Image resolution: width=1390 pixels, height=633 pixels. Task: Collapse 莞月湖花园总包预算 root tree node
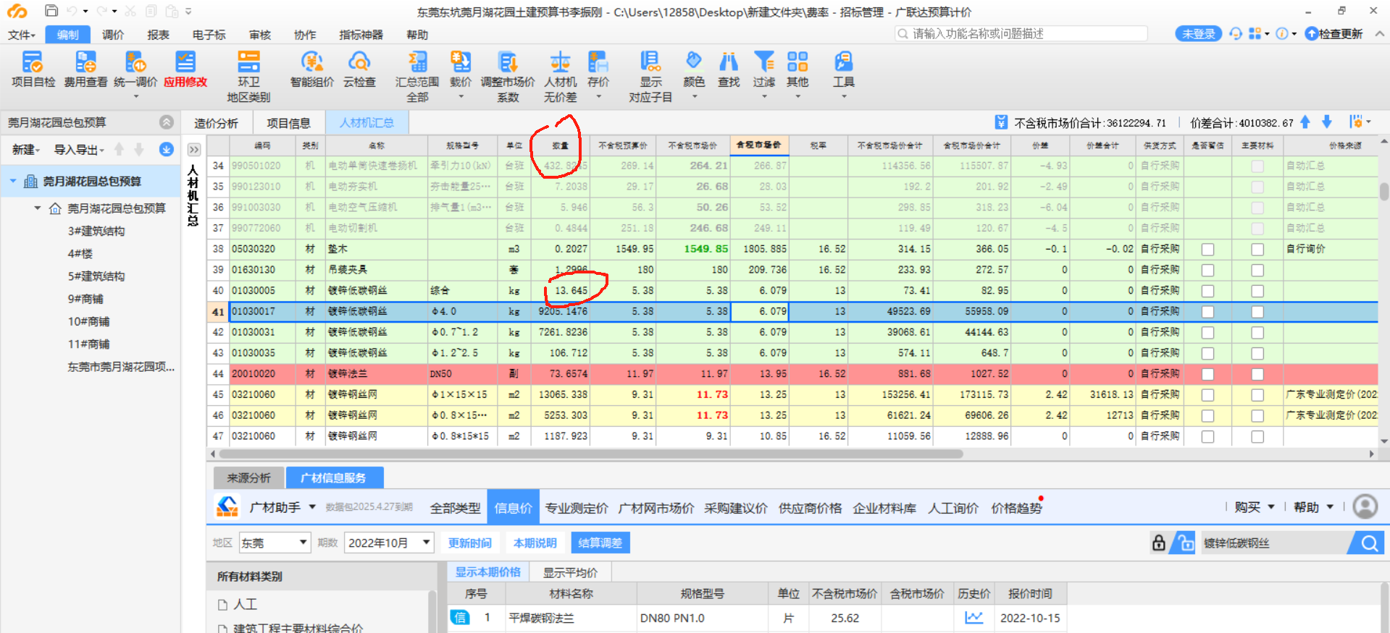tap(13, 181)
